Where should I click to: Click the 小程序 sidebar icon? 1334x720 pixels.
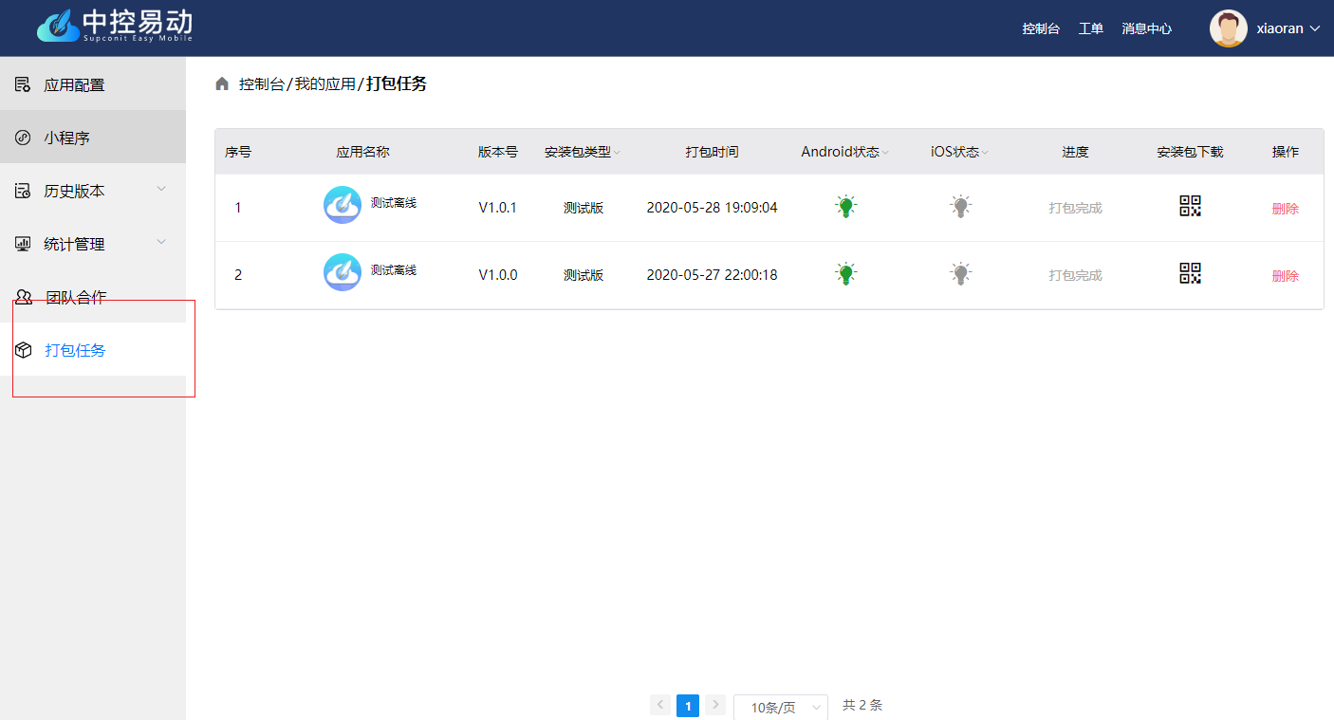[x=23, y=138]
